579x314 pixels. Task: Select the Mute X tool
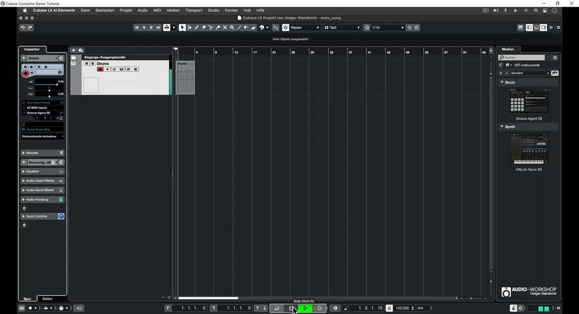225,28
